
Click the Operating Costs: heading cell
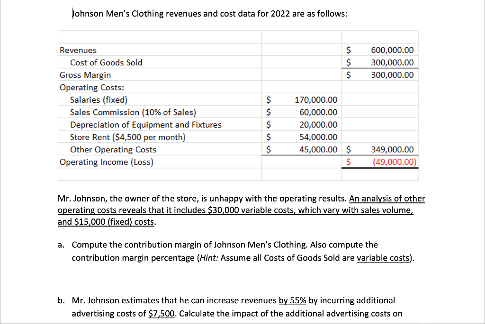(91, 87)
